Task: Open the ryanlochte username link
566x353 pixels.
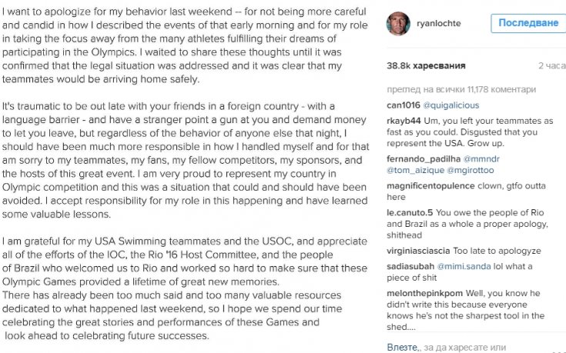Action: 439,23
